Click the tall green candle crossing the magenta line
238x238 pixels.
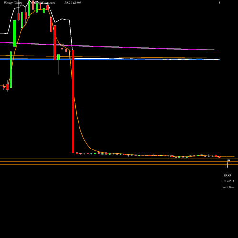coord(14,33)
